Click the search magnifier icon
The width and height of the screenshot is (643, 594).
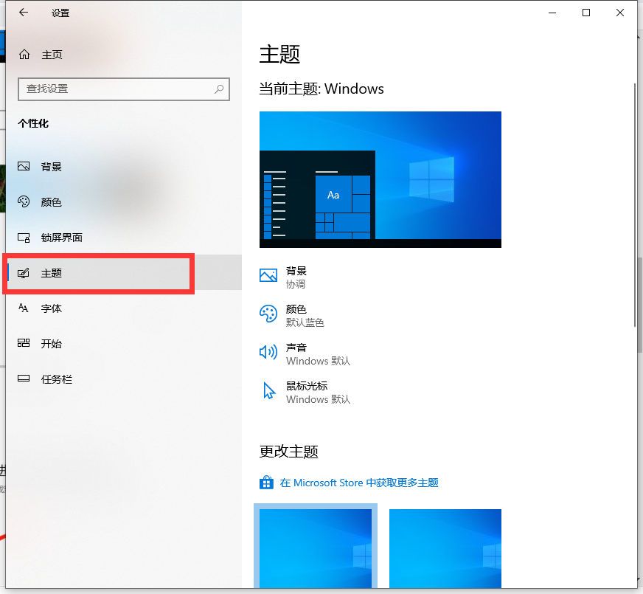tap(219, 89)
